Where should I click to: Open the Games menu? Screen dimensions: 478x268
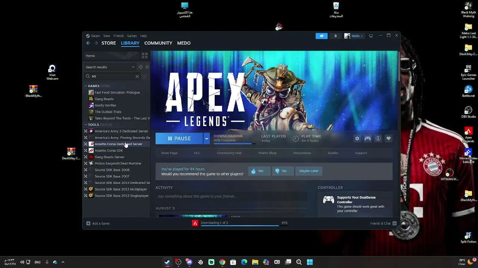[132, 36]
